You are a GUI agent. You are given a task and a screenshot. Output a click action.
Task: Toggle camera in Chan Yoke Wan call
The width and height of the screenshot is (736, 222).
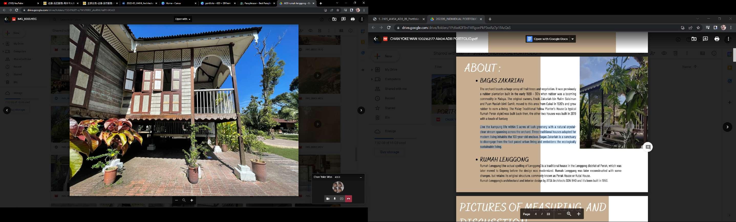pyautogui.click(x=328, y=199)
